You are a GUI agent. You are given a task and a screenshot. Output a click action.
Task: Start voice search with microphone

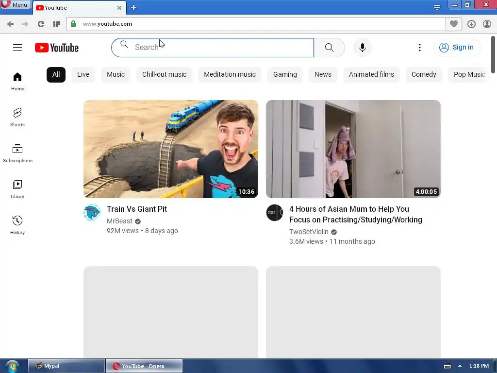(362, 48)
